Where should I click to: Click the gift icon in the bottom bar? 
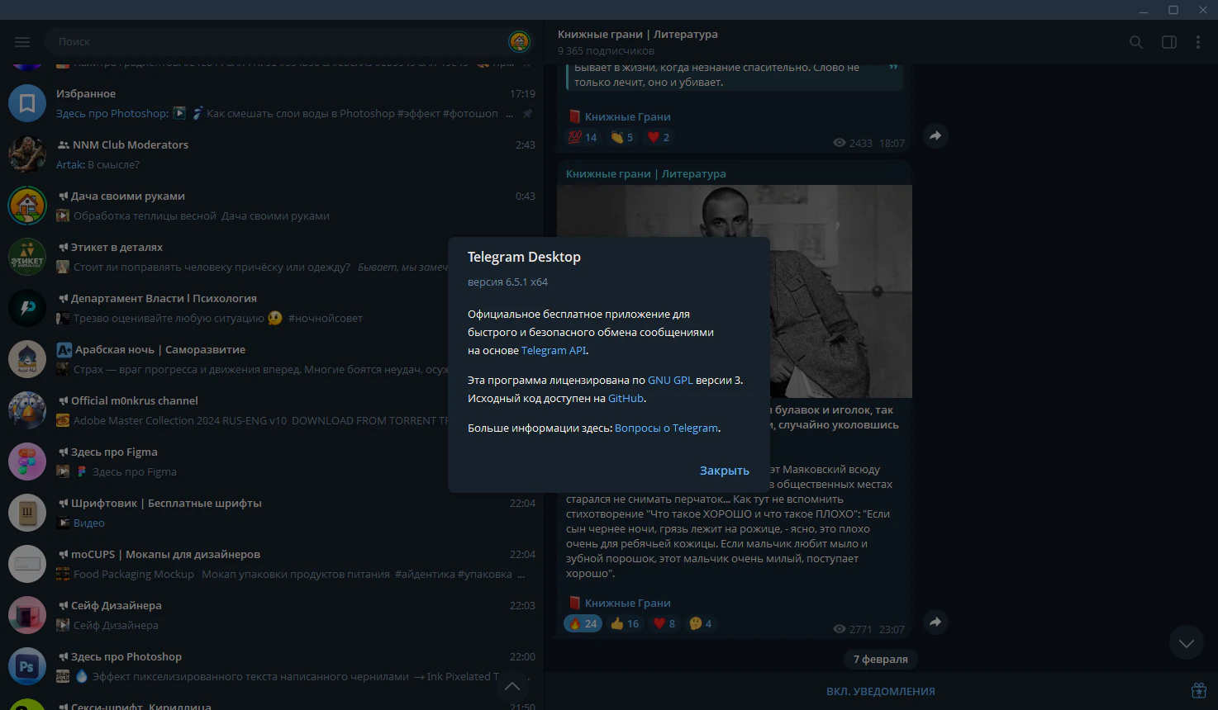pyautogui.click(x=1198, y=691)
